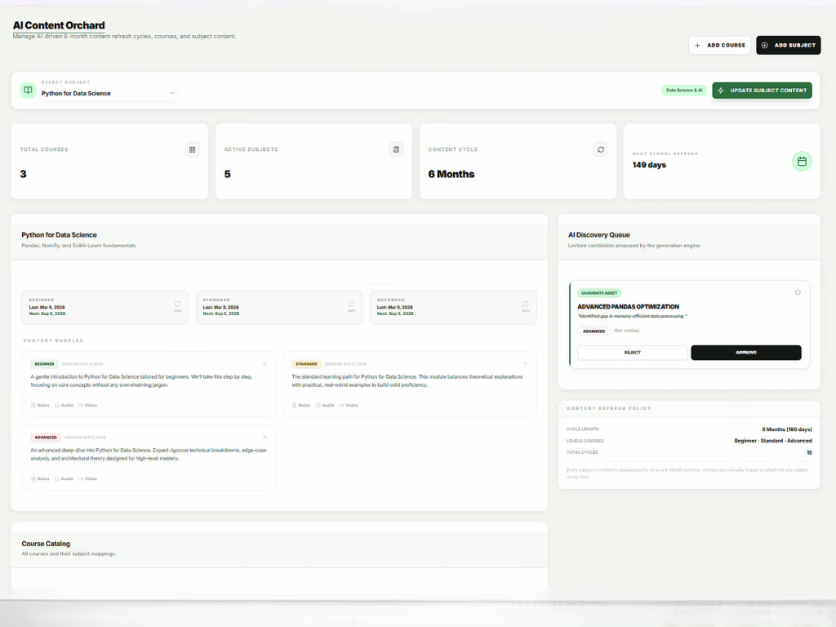Click the star icon on the candidate asset
836x627 pixels.
pyautogui.click(x=798, y=292)
